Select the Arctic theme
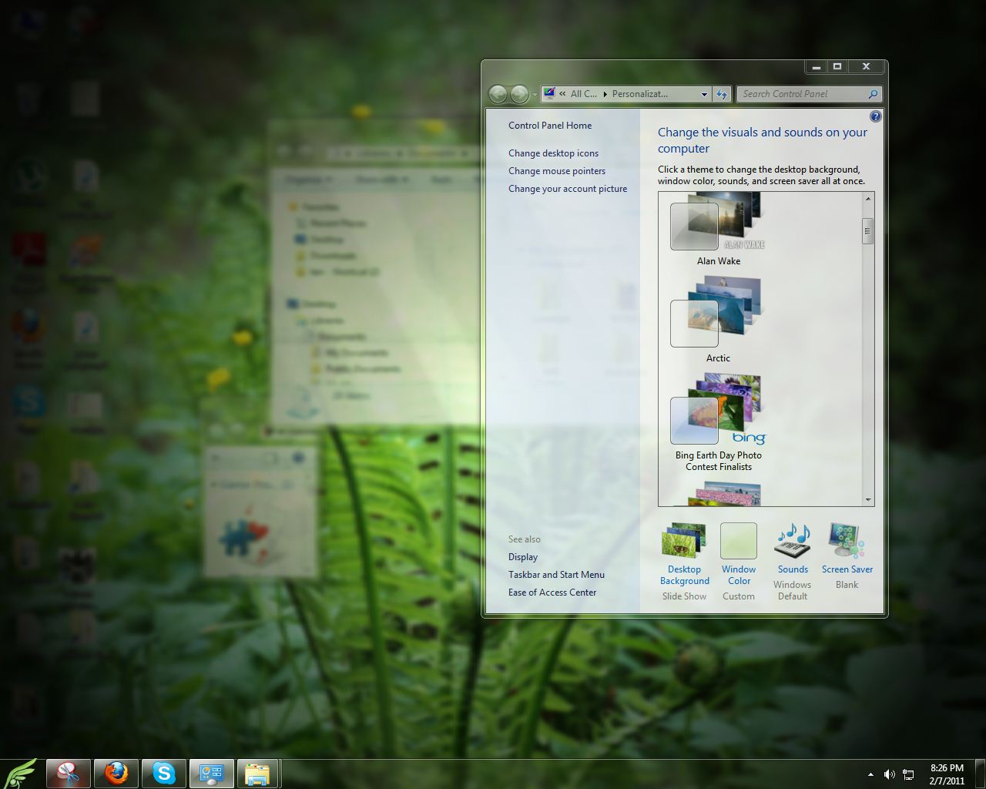 694,324
